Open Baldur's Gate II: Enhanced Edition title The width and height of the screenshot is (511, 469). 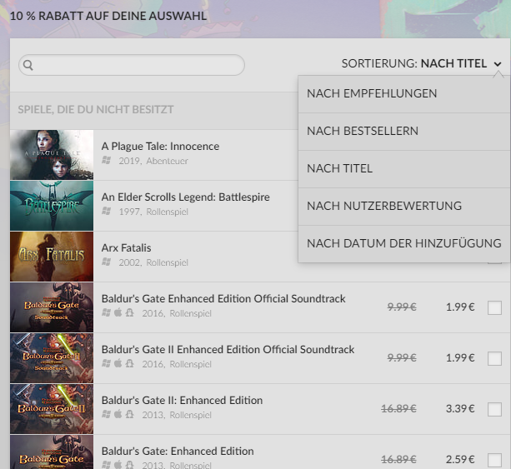click(x=182, y=401)
